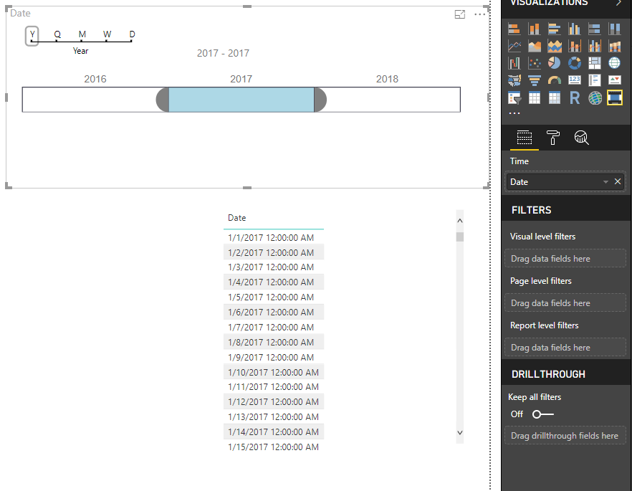Select the area chart visual
Viewport: 632px width, 491px height.
coord(534,46)
